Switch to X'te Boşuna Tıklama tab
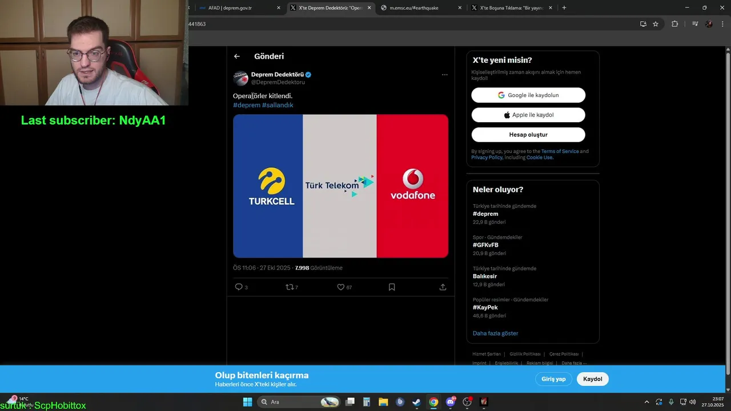Viewport: 731px width, 411px height. [x=511, y=8]
